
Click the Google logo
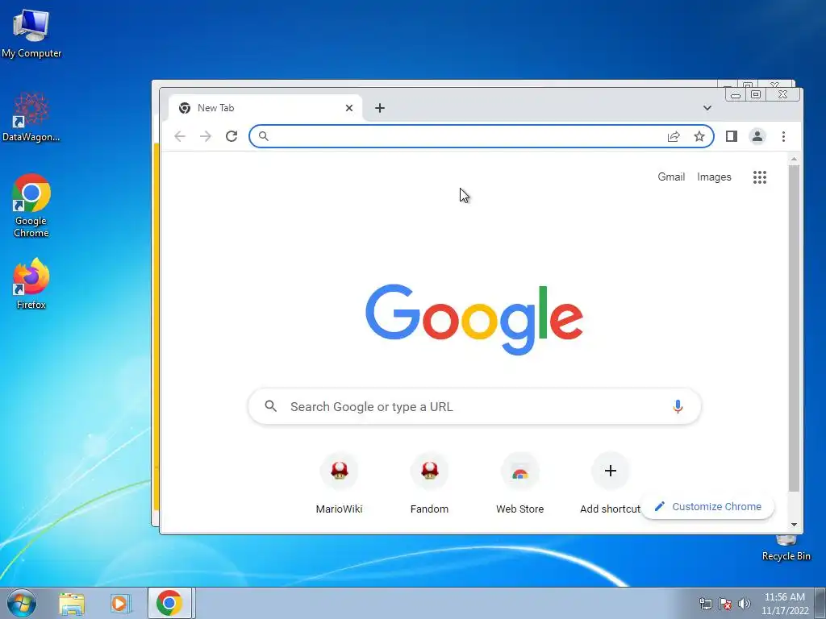(x=474, y=319)
